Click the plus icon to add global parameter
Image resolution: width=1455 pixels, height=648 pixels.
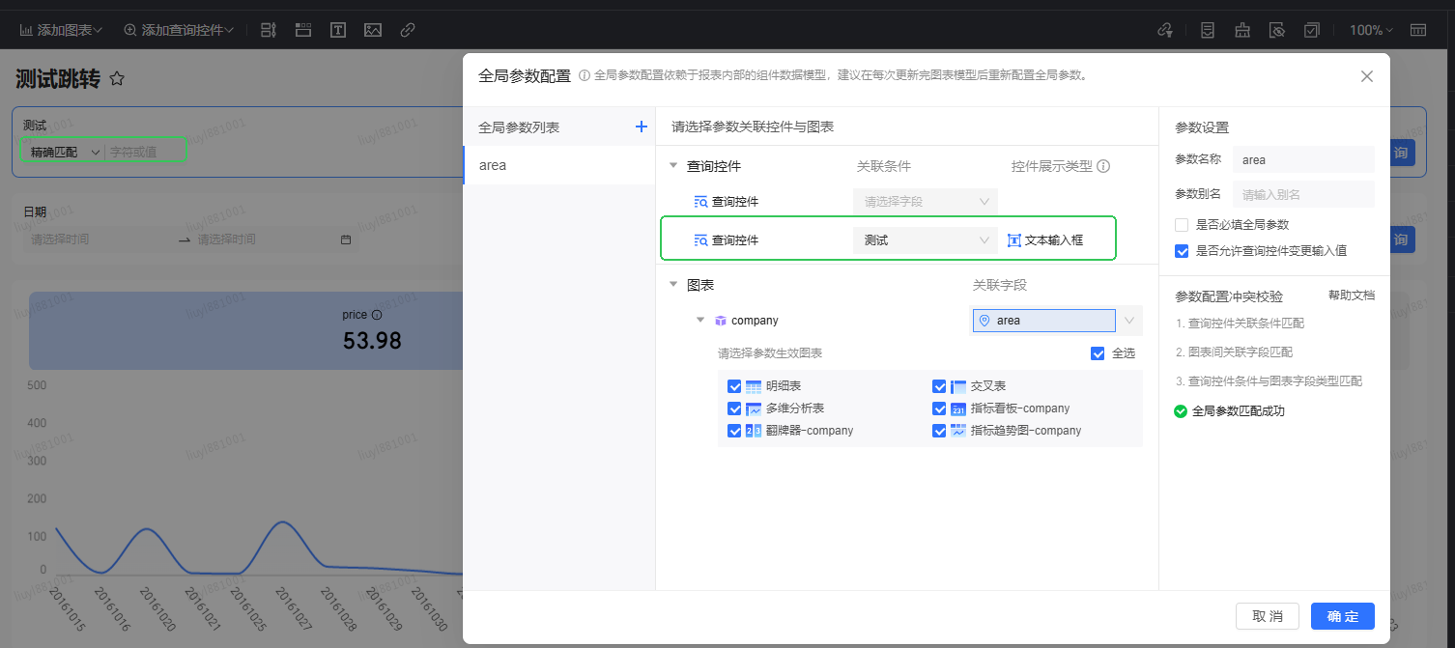[640, 127]
